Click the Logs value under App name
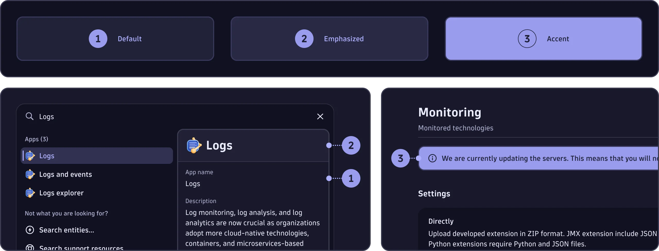659x251 pixels. coord(193,184)
